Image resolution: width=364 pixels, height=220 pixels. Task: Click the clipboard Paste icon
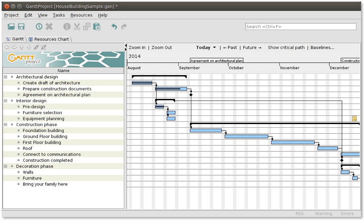point(97,26)
